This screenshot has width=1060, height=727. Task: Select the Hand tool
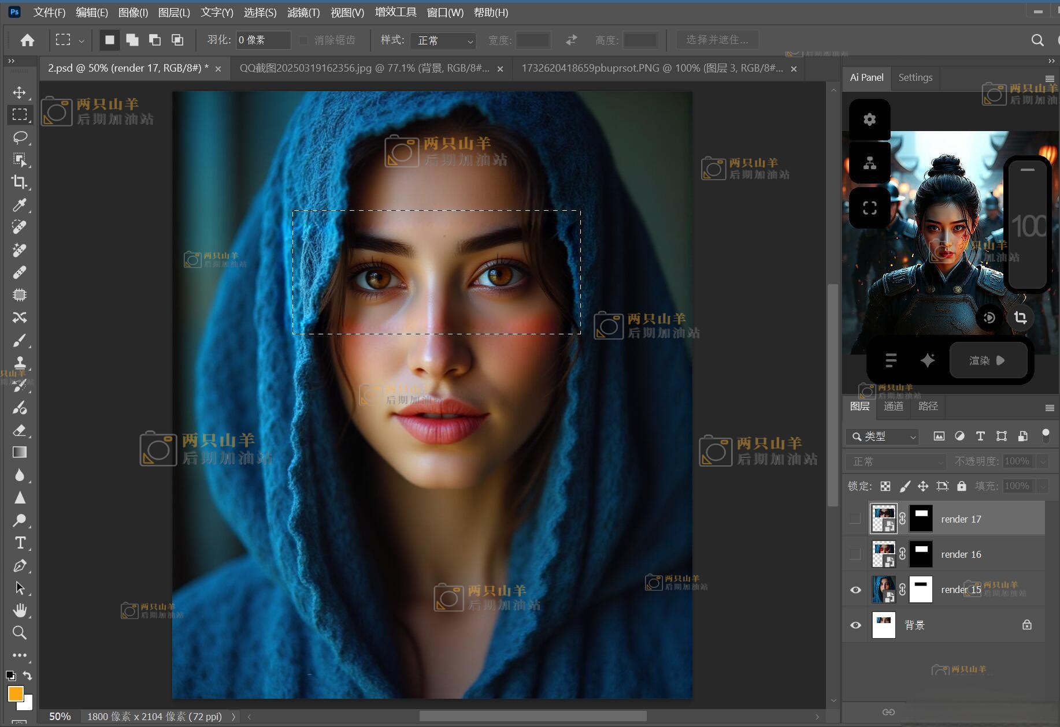click(19, 610)
